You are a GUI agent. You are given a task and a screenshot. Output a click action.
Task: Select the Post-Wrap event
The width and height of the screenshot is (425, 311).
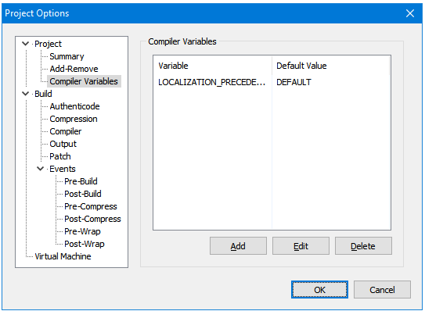[x=85, y=244]
